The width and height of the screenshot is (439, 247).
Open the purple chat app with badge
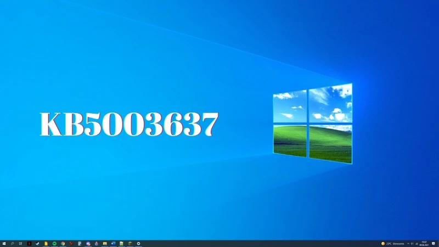[x=88, y=244]
